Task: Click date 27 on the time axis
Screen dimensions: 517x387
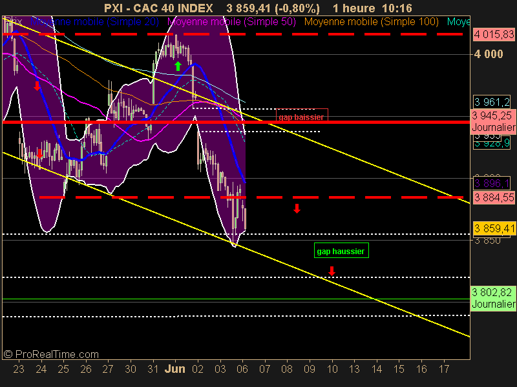Action: pyautogui.click(x=108, y=369)
